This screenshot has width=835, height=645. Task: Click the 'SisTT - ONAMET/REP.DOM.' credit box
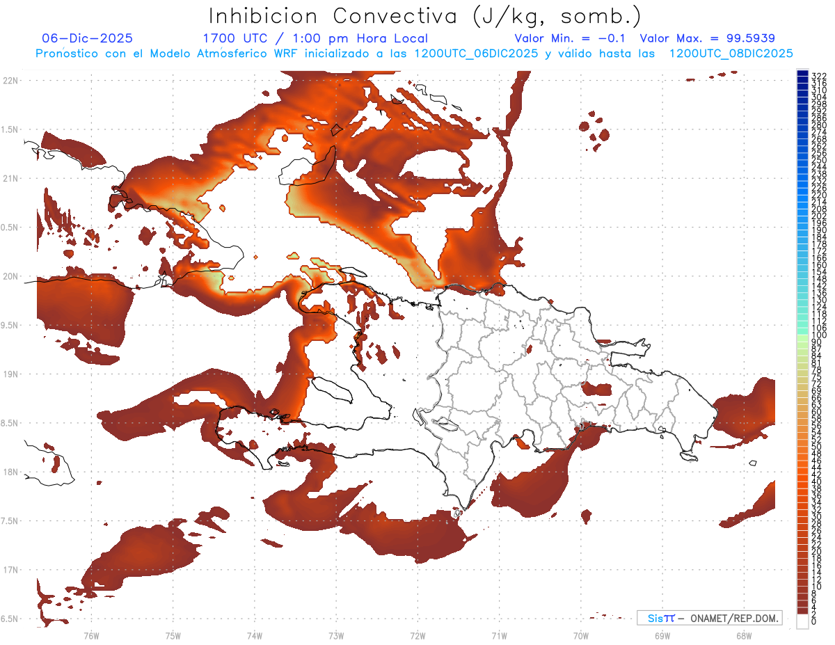point(709,618)
